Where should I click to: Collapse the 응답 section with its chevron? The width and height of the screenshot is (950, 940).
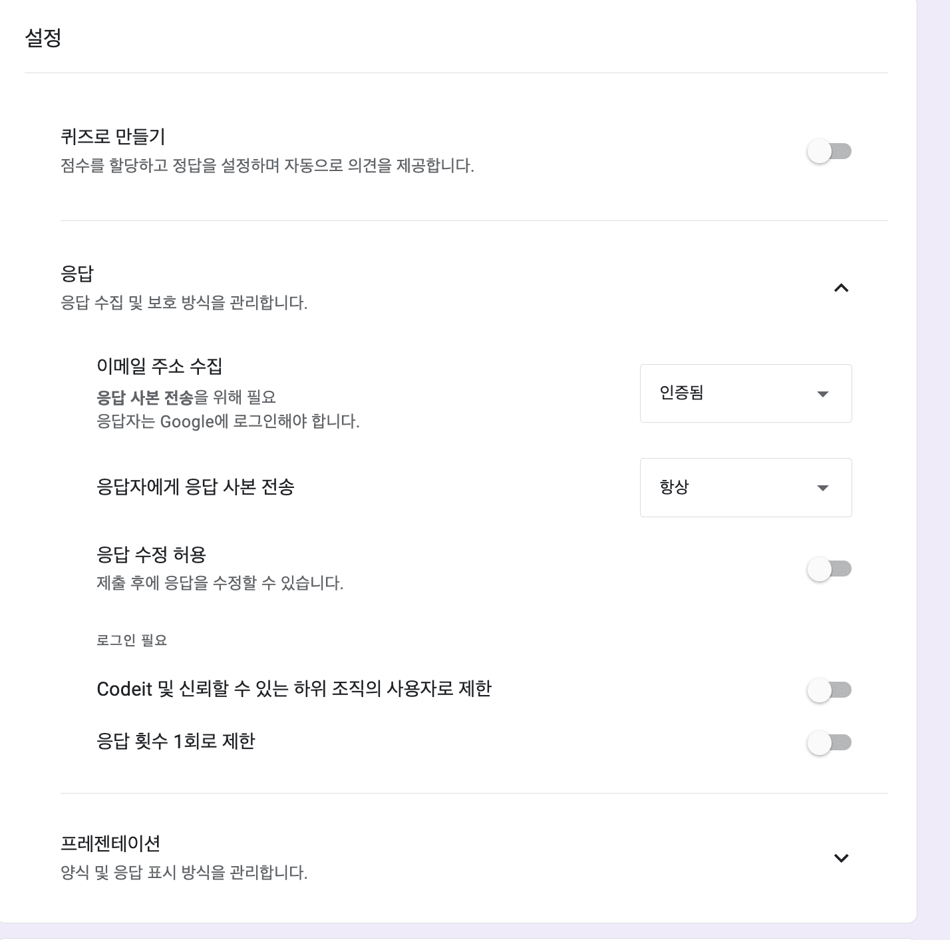tap(841, 288)
